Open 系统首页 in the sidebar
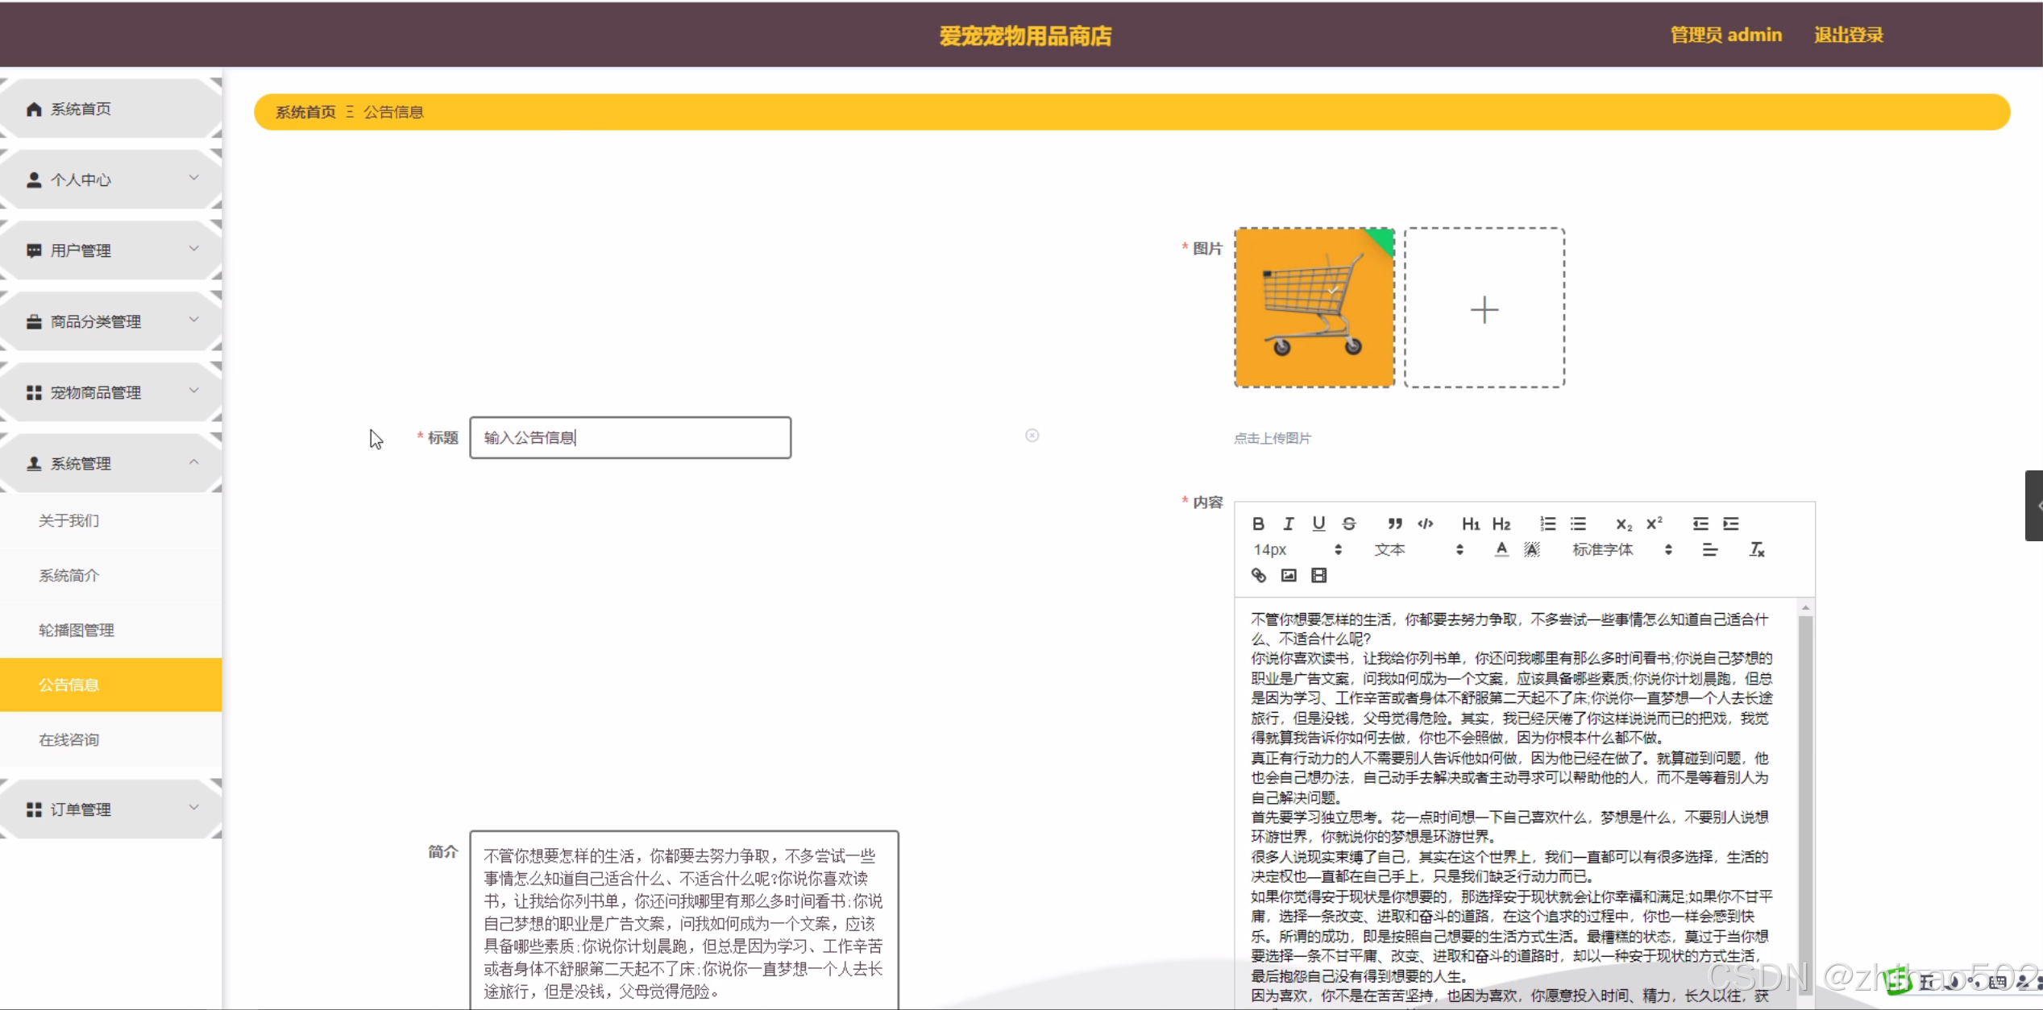 [x=111, y=109]
